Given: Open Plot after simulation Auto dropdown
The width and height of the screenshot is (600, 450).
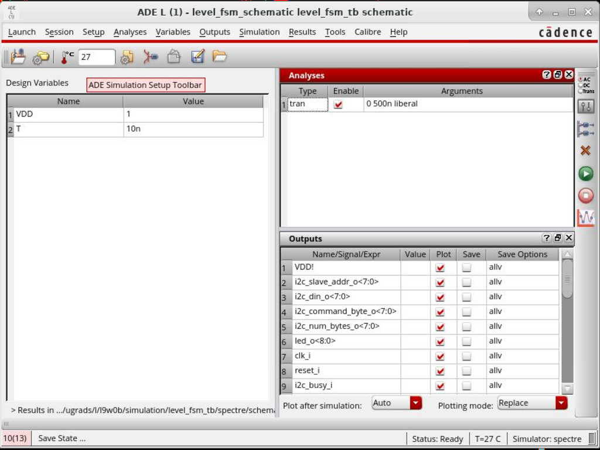Looking at the screenshot, I should tap(397, 403).
